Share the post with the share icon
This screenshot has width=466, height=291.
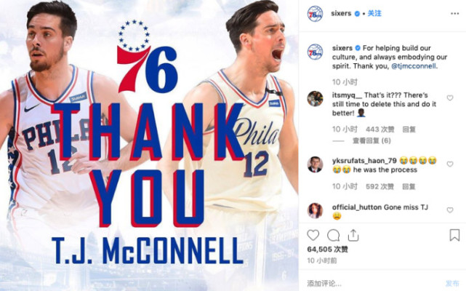coord(353,236)
